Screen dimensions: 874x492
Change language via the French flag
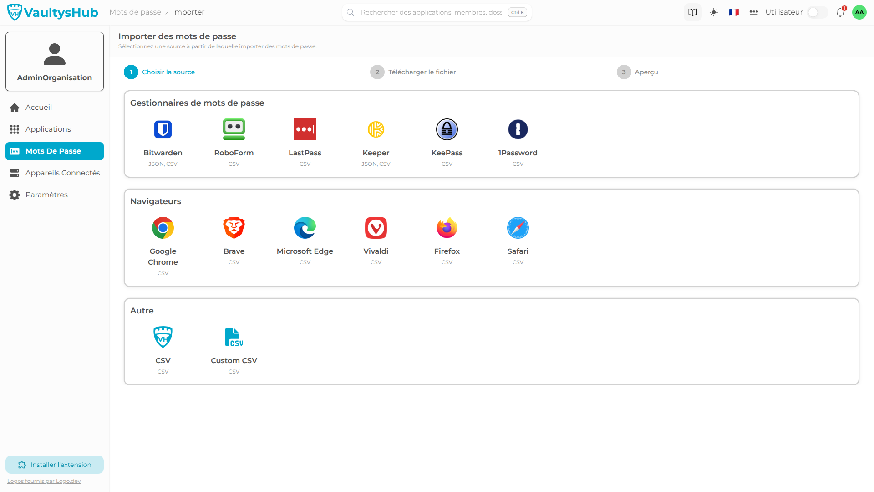click(734, 12)
